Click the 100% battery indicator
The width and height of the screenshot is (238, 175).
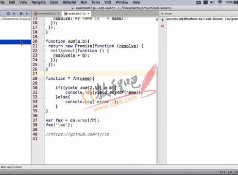(x=229, y=2)
